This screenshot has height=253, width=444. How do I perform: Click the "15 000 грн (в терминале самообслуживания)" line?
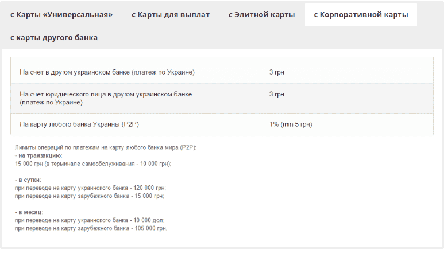point(93,164)
